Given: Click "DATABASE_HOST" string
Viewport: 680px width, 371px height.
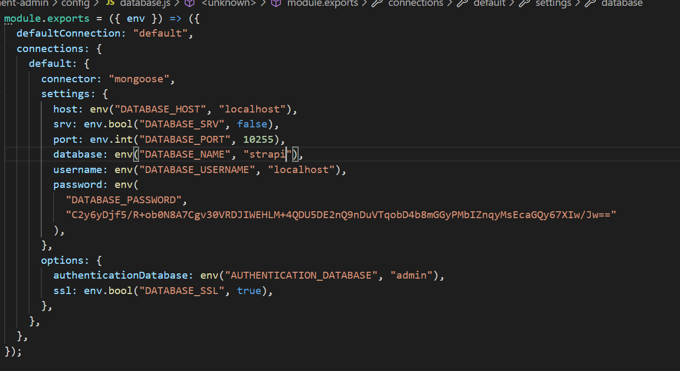Looking at the screenshot, I should (160, 109).
